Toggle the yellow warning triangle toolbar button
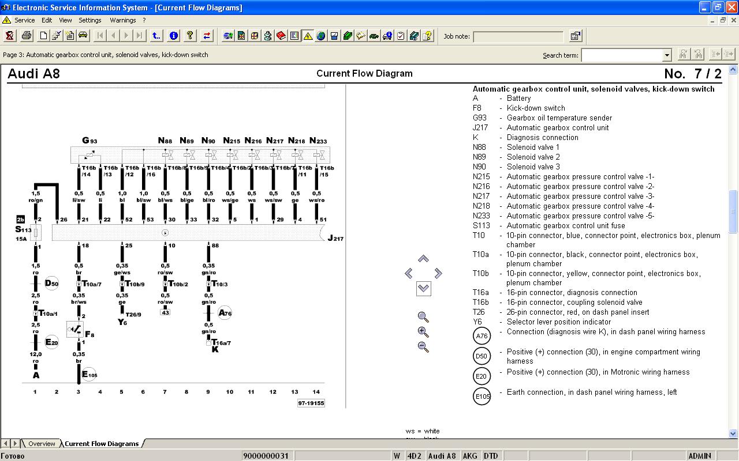Viewport: 739px width, 461px height. pos(308,36)
